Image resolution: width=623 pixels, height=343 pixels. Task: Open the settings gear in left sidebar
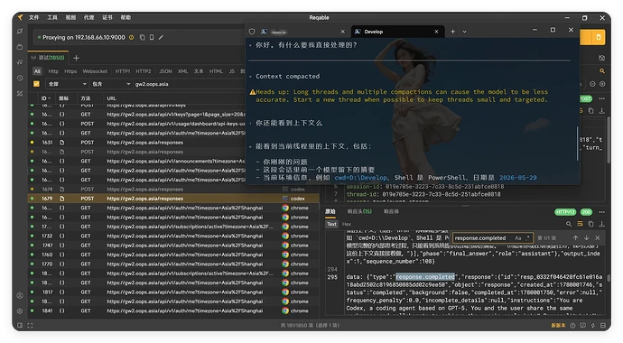(20, 311)
